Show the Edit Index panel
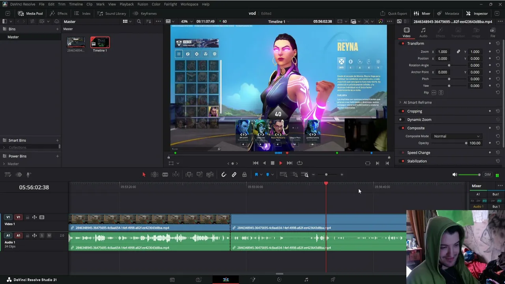Viewport: 505px width, 284px height. point(82,13)
